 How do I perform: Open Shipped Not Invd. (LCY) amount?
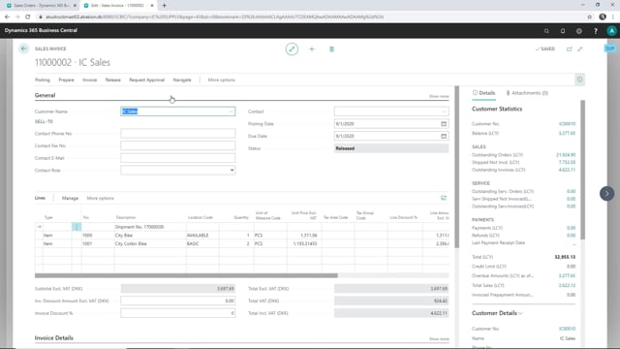pos(567,162)
